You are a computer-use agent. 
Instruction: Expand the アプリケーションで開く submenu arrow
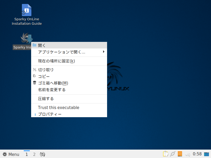point(103,52)
